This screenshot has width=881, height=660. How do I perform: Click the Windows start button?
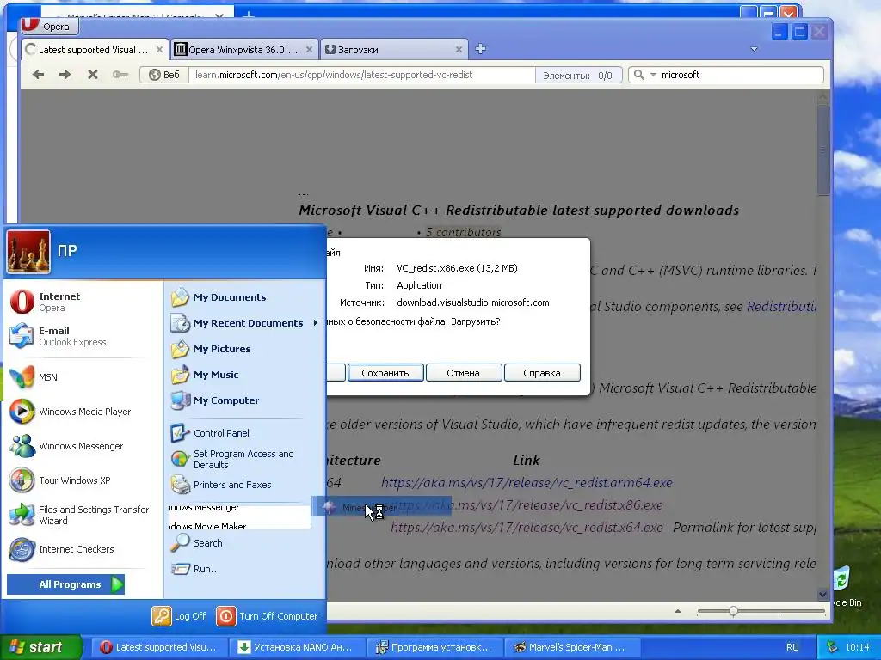click(40, 647)
